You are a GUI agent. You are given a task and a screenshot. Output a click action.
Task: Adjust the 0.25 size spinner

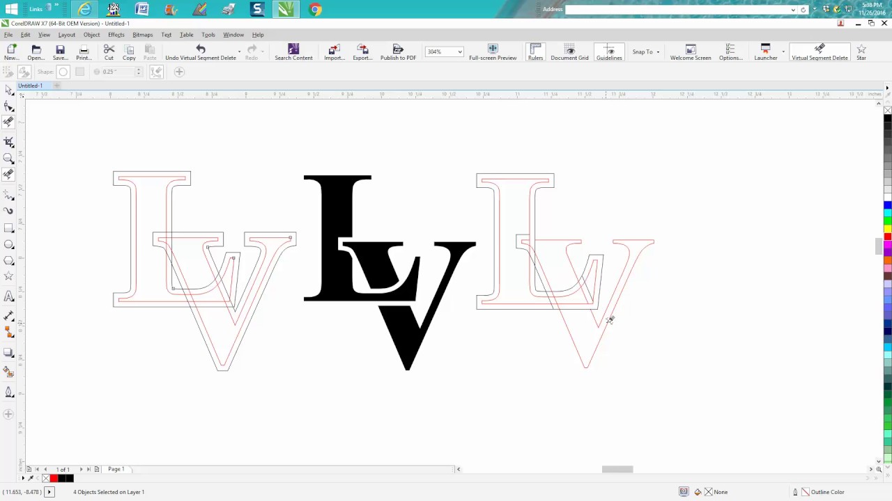(138, 72)
